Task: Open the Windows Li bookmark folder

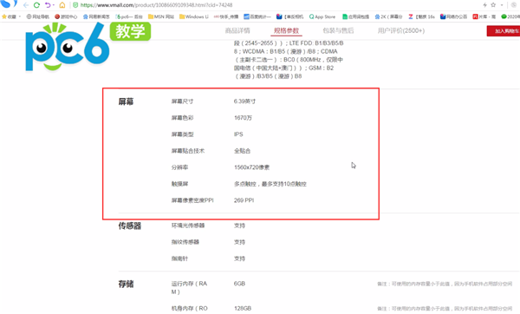Action: tap(194, 16)
